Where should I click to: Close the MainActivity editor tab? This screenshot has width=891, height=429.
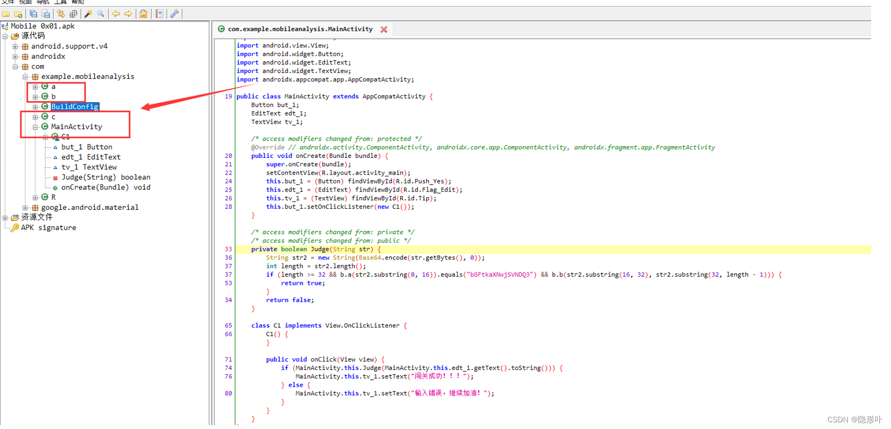[x=384, y=29]
